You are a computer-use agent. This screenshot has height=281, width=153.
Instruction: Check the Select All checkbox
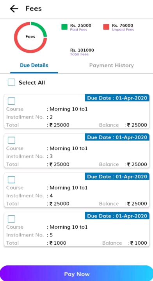pyautogui.click(x=11, y=82)
